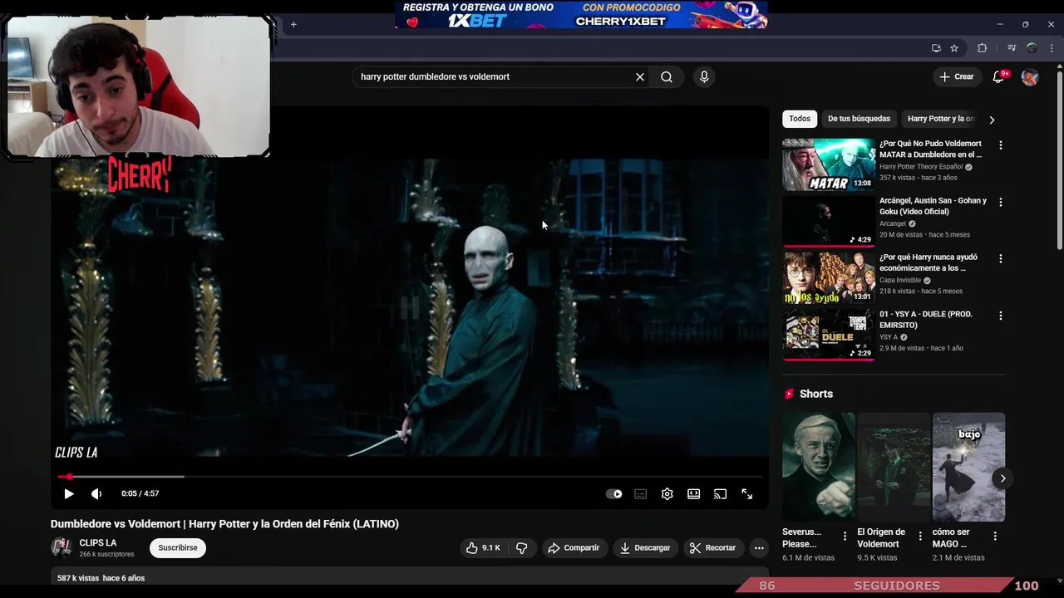Toggle subtitles on the player
Viewport: 1064px width, 598px height.
tap(641, 493)
